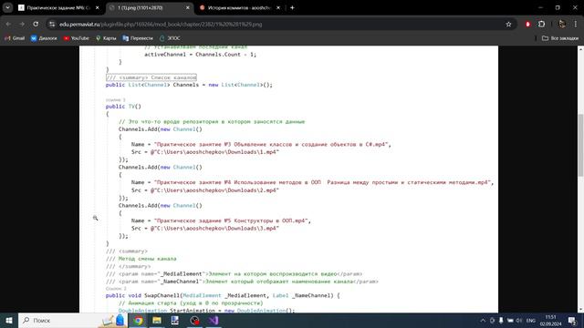Open a new browser tab
Screen dimensions: 584x328
click(x=292, y=7)
